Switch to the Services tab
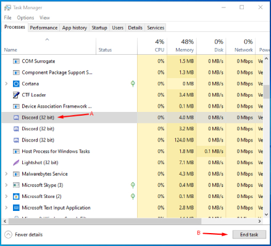Viewport: 271px width, 246px height. pyautogui.click(x=156, y=28)
